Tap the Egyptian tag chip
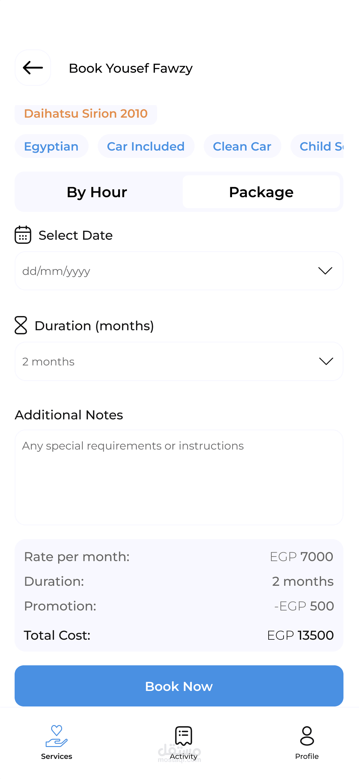This screenshot has width=359, height=779. pos(51,146)
